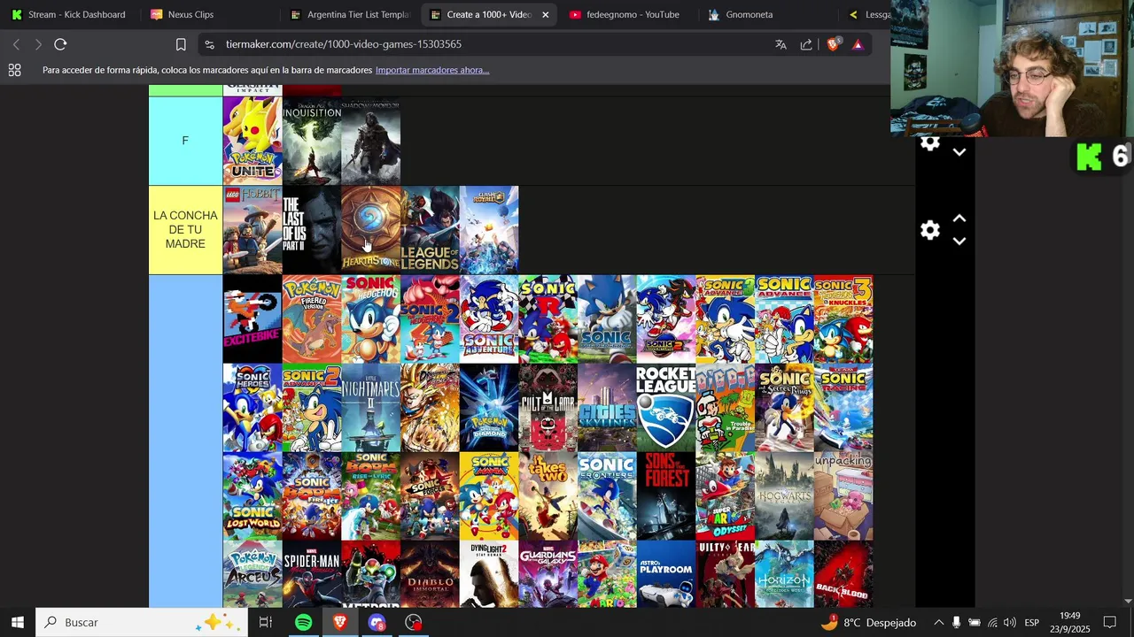Pick the Sons of the Forest cover

(666, 496)
